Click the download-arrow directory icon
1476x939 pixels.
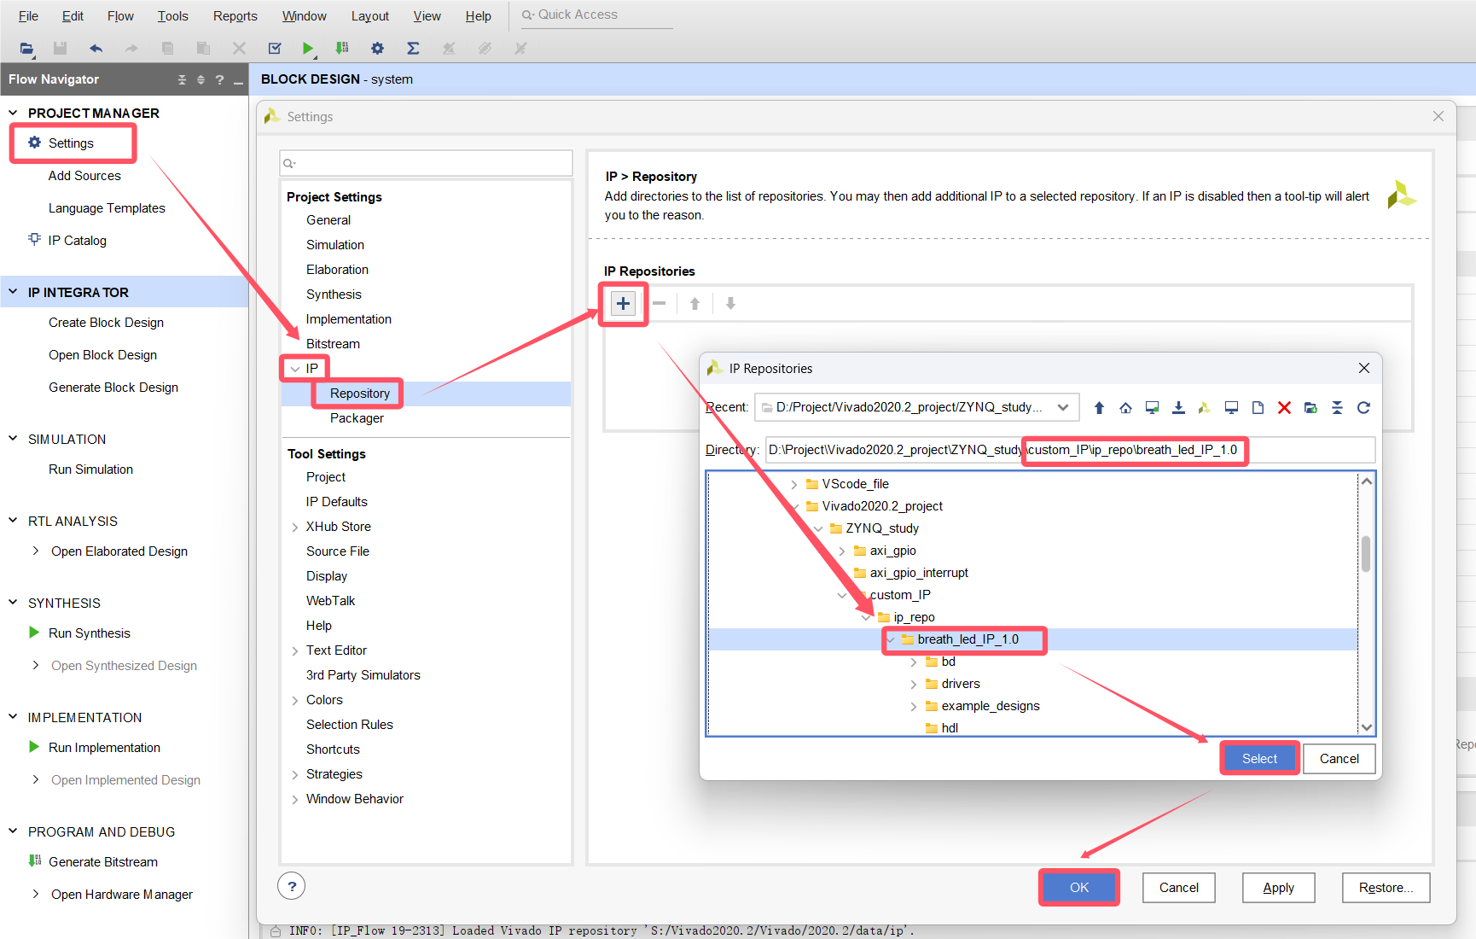tap(1178, 408)
